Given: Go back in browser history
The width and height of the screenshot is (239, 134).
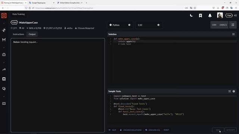Looking at the screenshot, I should (x=3, y=8).
